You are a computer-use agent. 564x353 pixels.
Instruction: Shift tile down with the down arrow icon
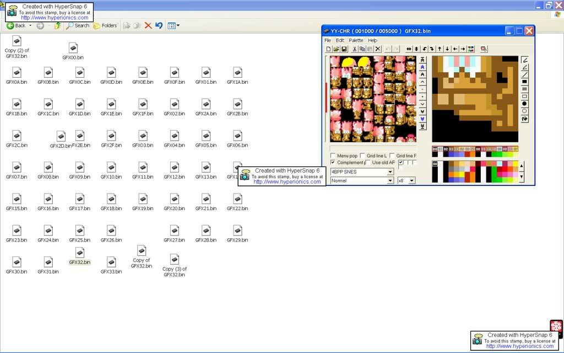tap(447, 49)
